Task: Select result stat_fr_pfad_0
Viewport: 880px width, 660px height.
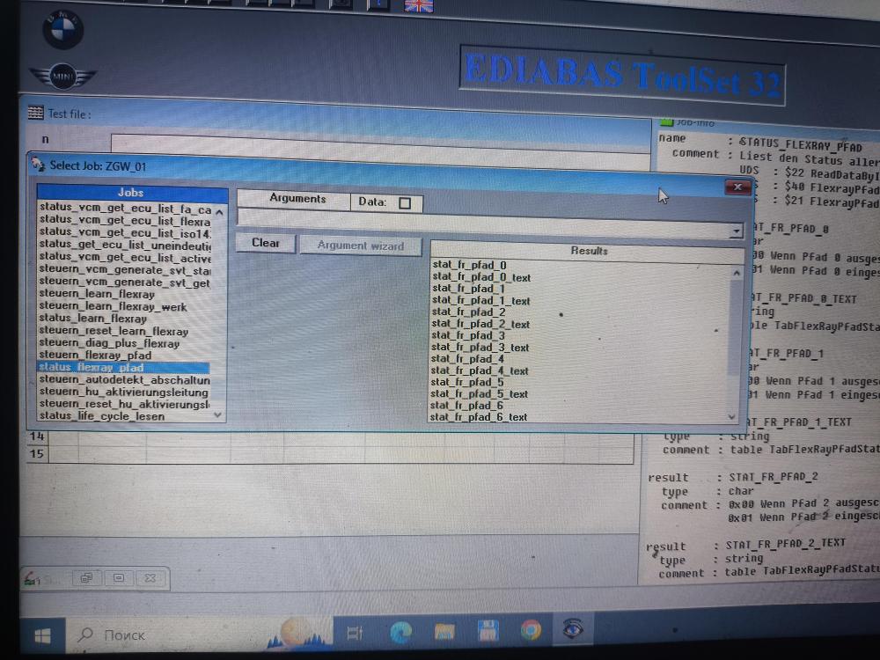Action: (469, 265)
